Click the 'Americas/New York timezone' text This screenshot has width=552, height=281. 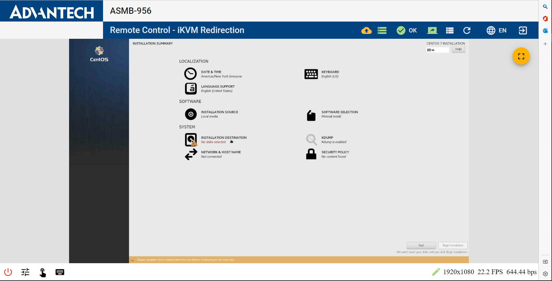[221, 76]
